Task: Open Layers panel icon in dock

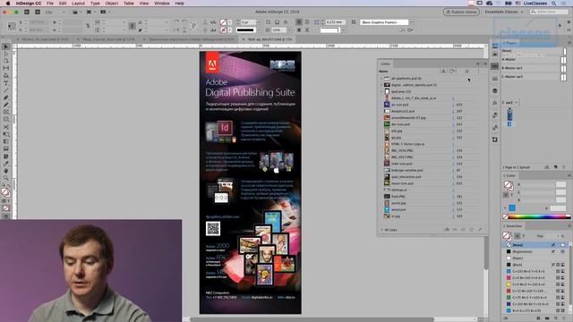Action: (495, 90)
